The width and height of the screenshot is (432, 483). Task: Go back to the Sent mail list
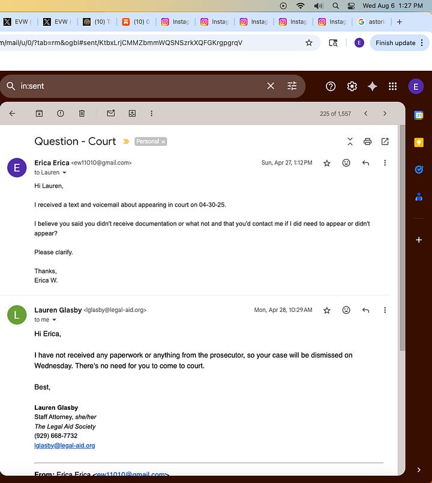pyautogui.click(x=13, y=113)
